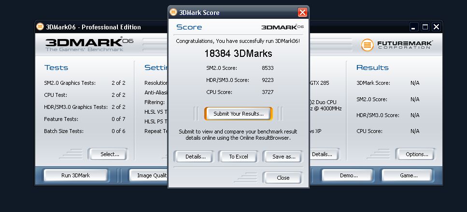Click the Futuremark Corporation logo

pyautogui.click(x=396, y=45)
